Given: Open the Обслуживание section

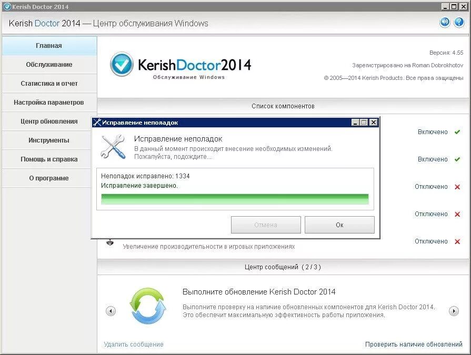Looking at the screenshot, I should point(49,65).
